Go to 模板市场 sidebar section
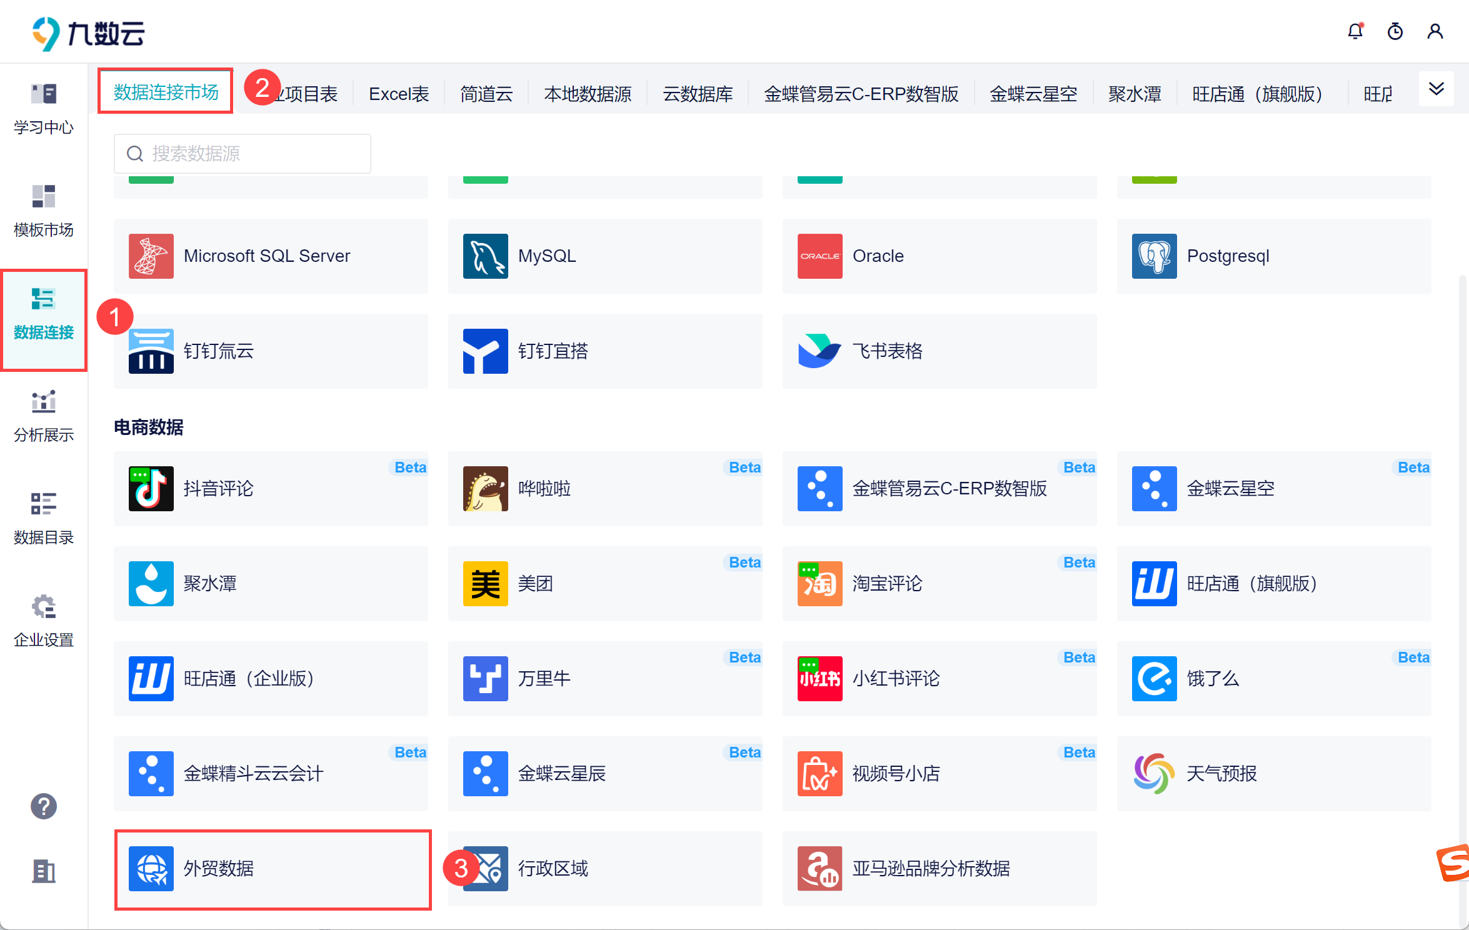 44,211
